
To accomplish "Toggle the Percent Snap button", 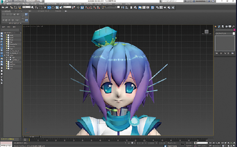I will pyautogui.click(x=95, y=7).
